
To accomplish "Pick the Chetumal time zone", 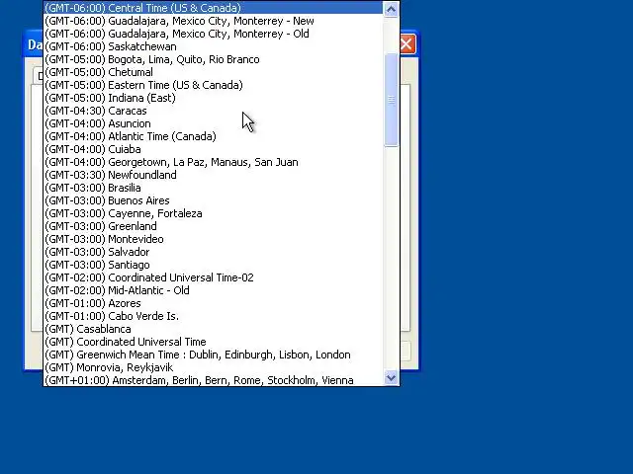I will (214, 72).
